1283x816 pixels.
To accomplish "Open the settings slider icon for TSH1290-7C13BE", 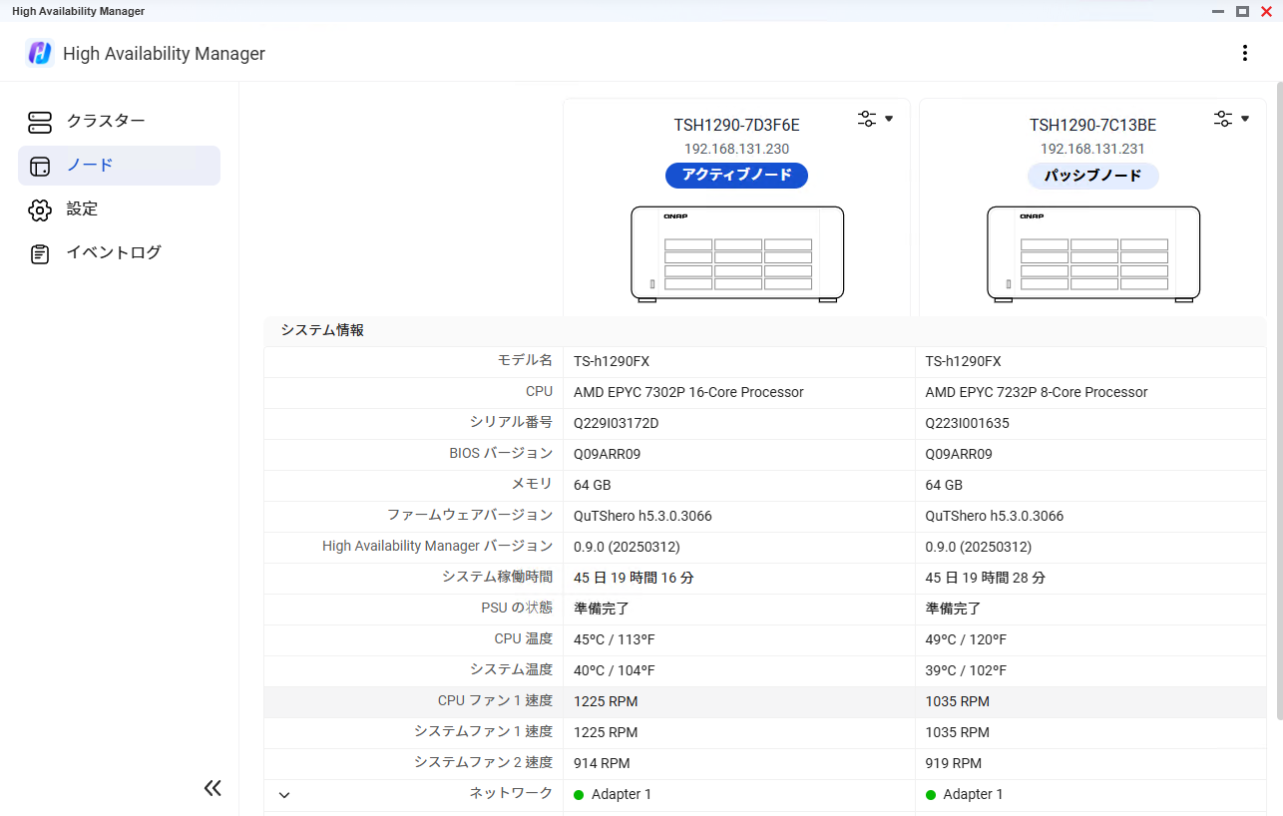I will pyautogui.click(x=1223, y=119).
